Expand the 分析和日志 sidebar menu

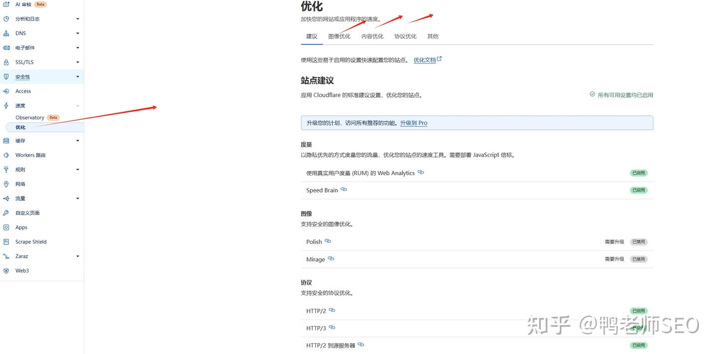point(77,19)
